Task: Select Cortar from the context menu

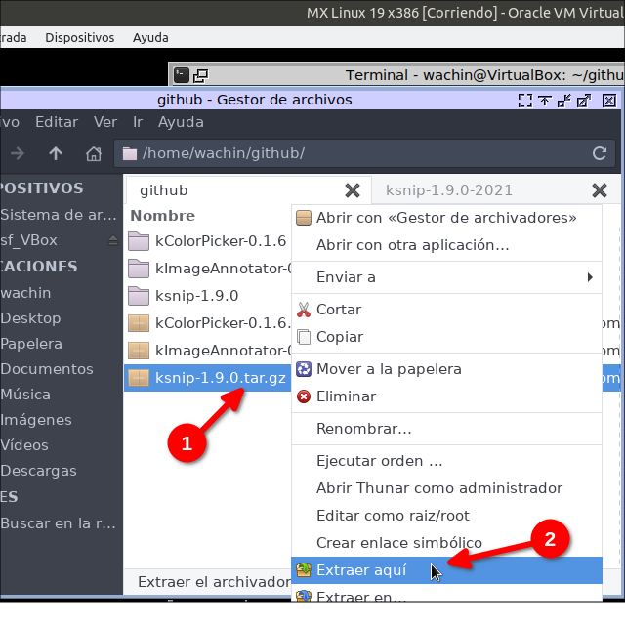Action: [x=446, y=310]
